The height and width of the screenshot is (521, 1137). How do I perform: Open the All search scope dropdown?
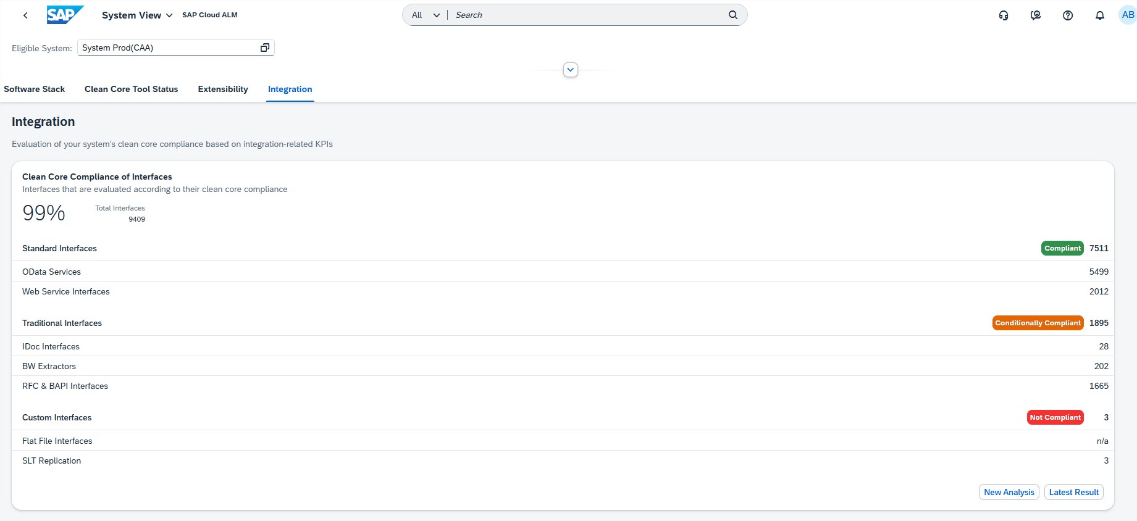click(x=426, y=15)
